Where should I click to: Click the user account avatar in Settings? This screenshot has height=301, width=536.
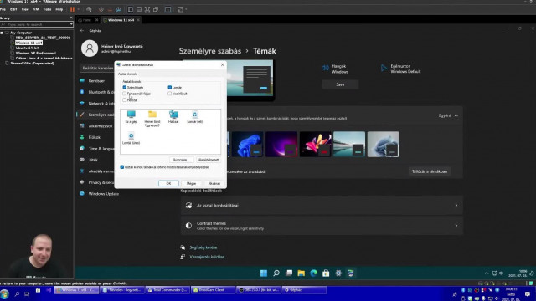90,48
